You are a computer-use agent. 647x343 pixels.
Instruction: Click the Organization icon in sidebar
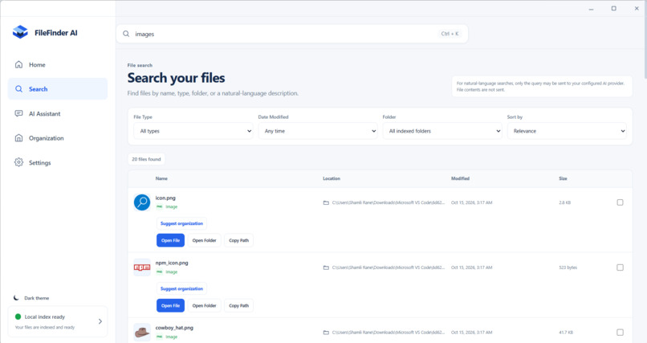(x=18, y=138)
